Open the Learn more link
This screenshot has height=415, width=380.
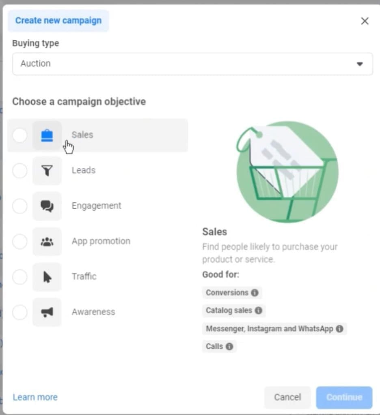coord(35,397)
